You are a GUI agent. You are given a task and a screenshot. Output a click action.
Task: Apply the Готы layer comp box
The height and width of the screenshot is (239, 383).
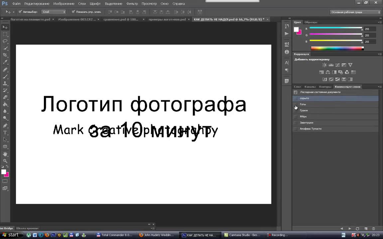295,104
